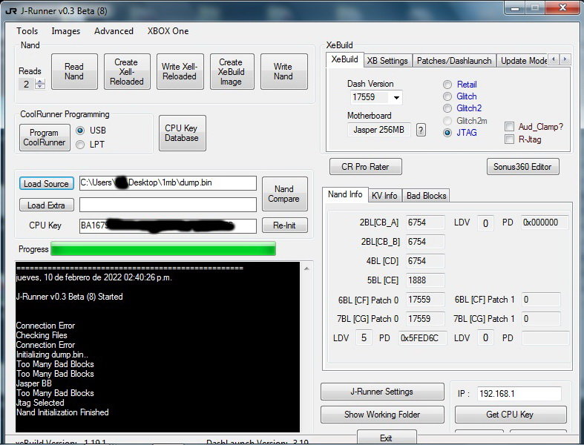Screen dimensions: 584x445
Task: Click the Nand Compare button
Action: pos(284,194)
